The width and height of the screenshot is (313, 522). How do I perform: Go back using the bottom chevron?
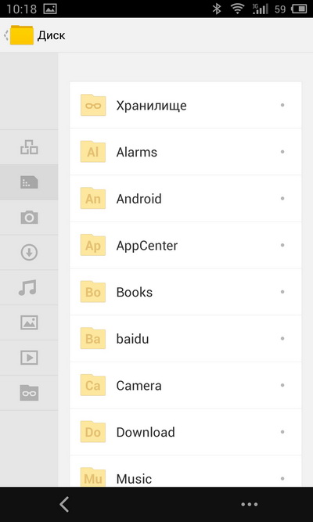point(64,504)
